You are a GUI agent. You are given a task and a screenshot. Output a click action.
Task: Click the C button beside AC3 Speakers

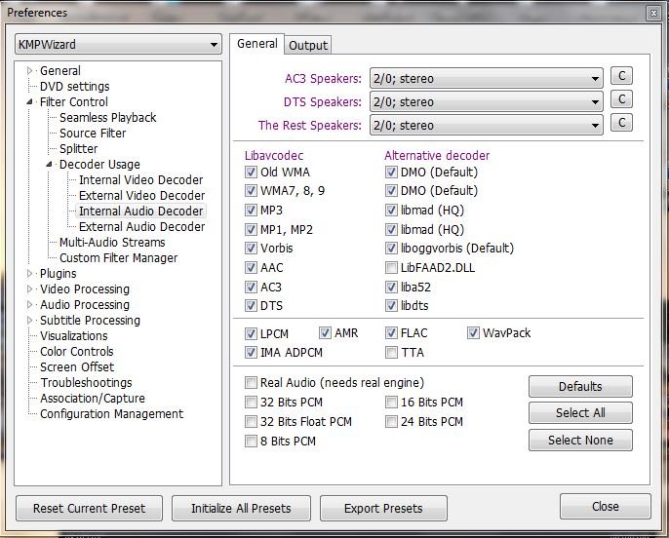[x=621, y=76]
